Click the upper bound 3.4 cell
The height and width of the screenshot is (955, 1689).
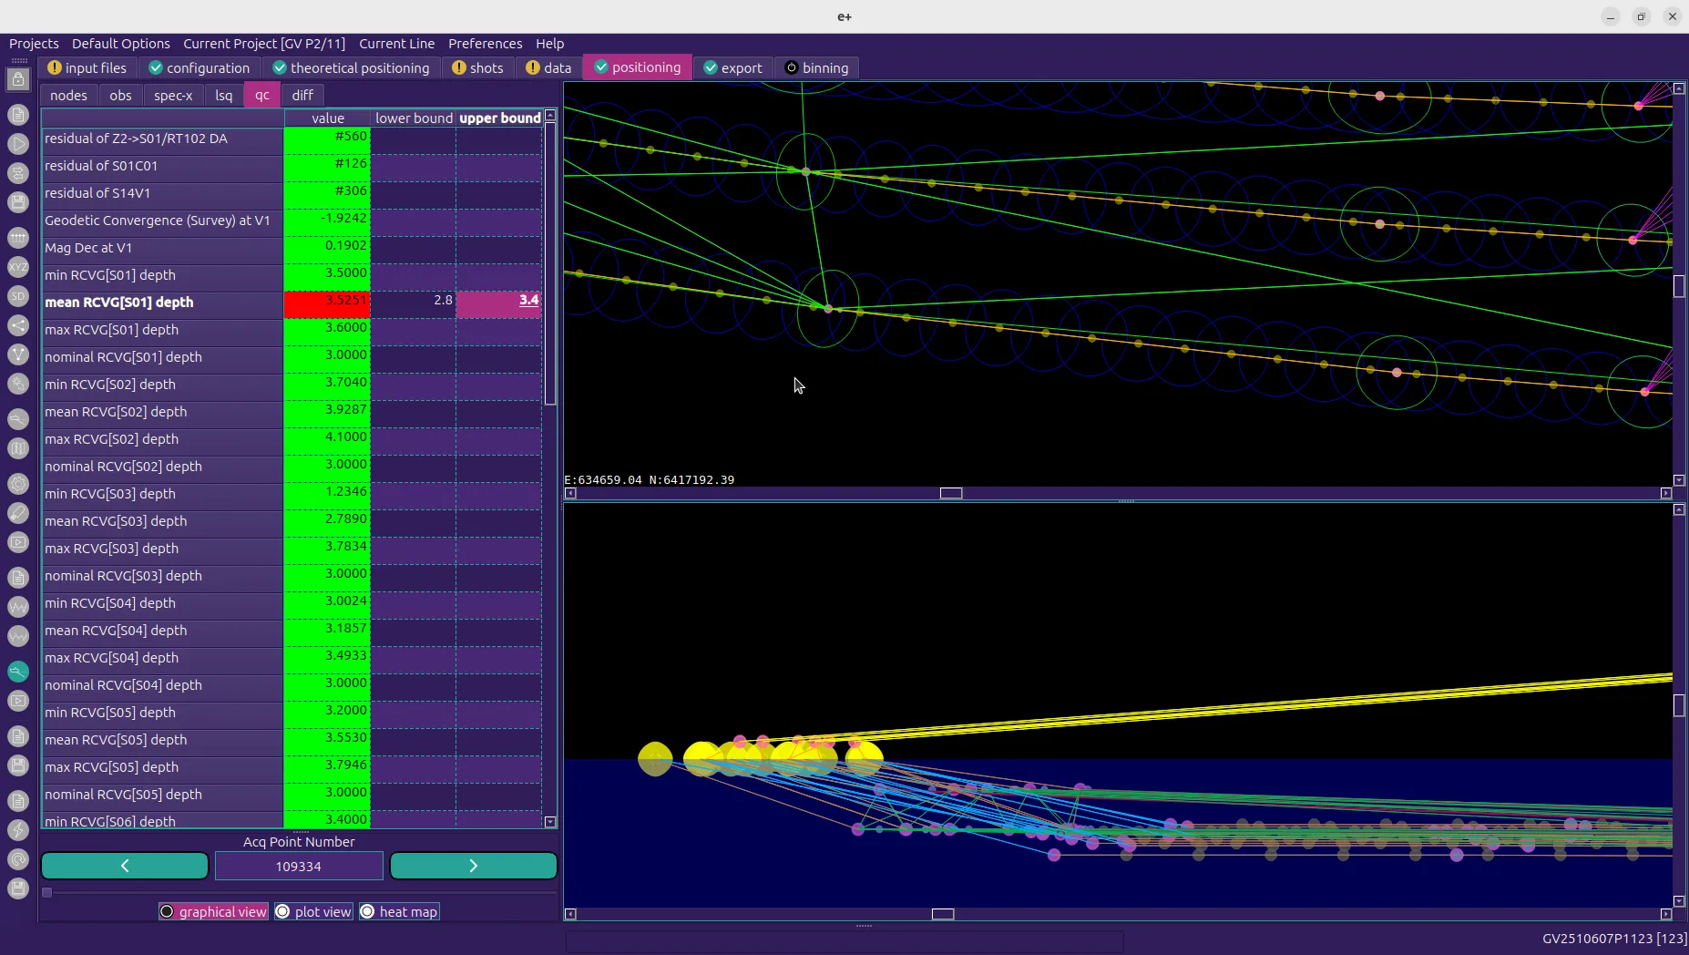pyautogui.click(x=499, y=302)
